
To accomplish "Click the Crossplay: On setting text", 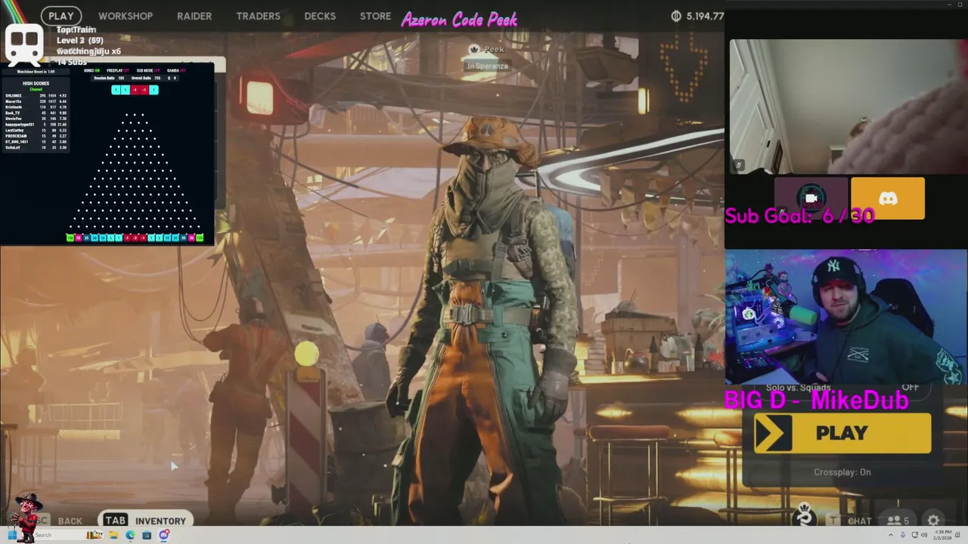I will tap(842, 472).
